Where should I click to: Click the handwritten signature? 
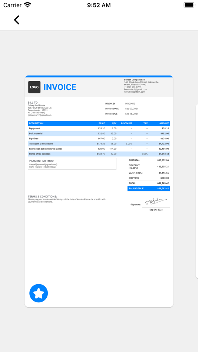(x=156, y=201)
